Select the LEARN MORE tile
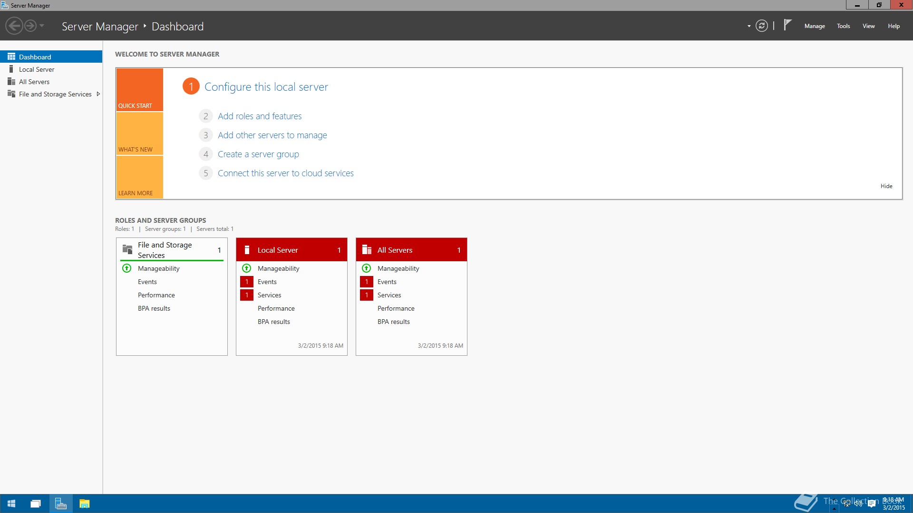Image resolution: width=913 pixels, height=513 pixels. pyautogui.click(x=140, y=177)
